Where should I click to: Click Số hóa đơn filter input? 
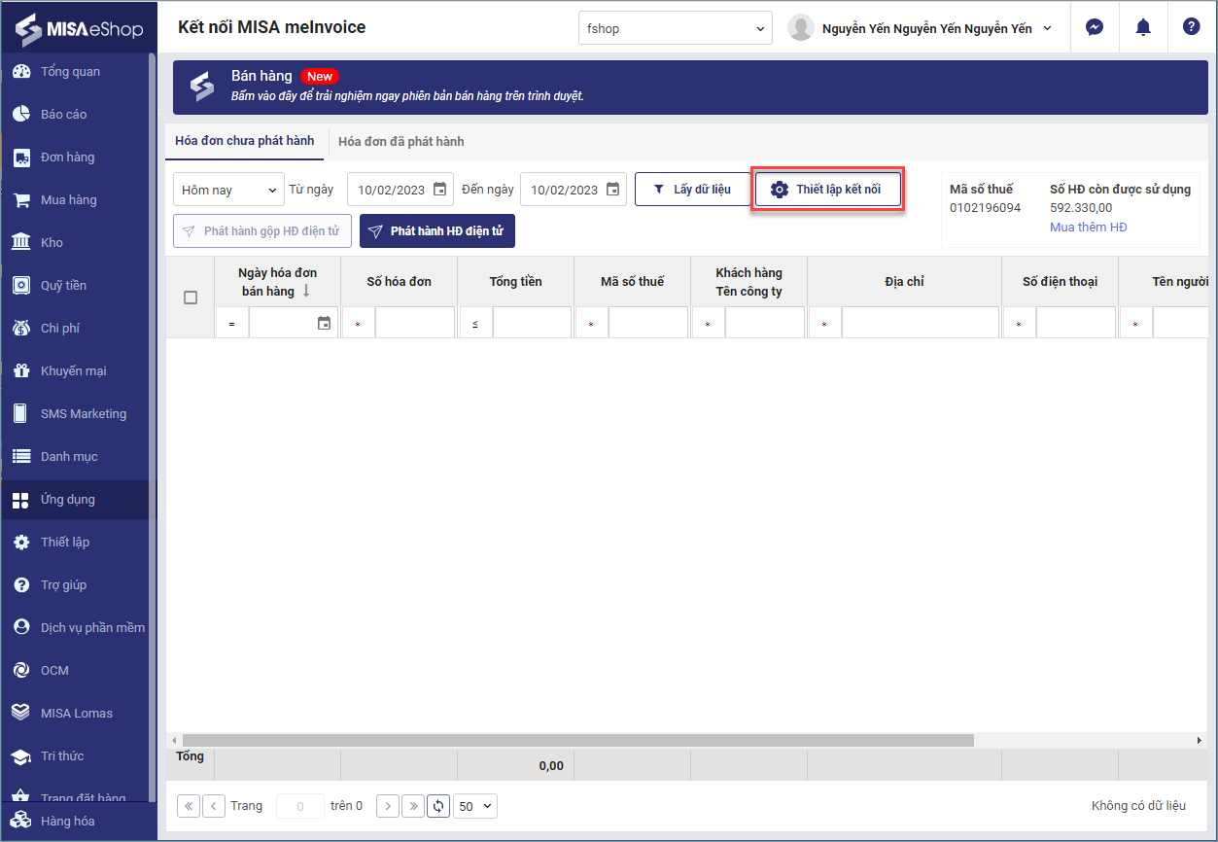[x=415, y=323]
